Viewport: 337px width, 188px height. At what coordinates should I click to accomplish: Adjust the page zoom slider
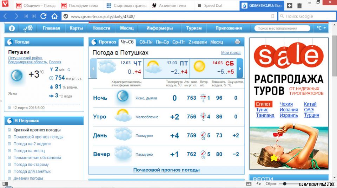(x=285, y=183)
